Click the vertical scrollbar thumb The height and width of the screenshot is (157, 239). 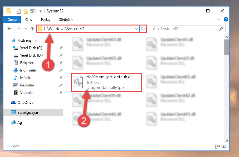[x=227, y=47]
